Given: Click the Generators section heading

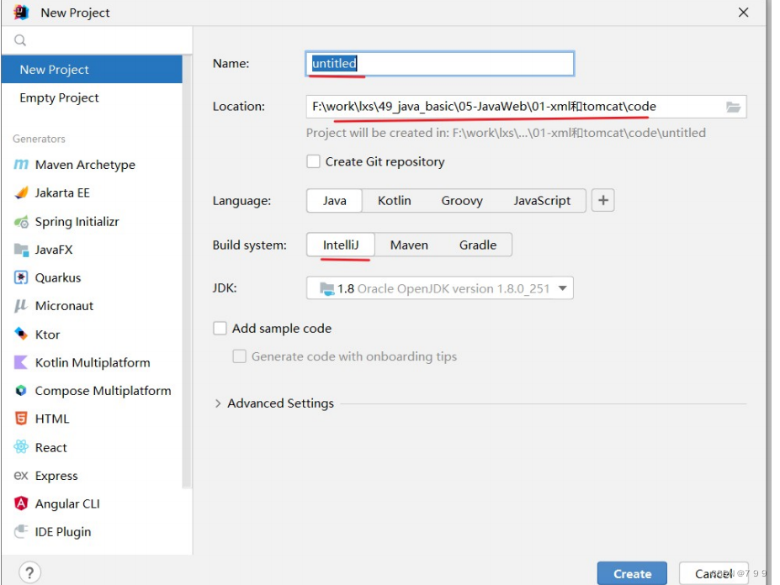Looking at the screenshot, I should [x=39, y=139].
